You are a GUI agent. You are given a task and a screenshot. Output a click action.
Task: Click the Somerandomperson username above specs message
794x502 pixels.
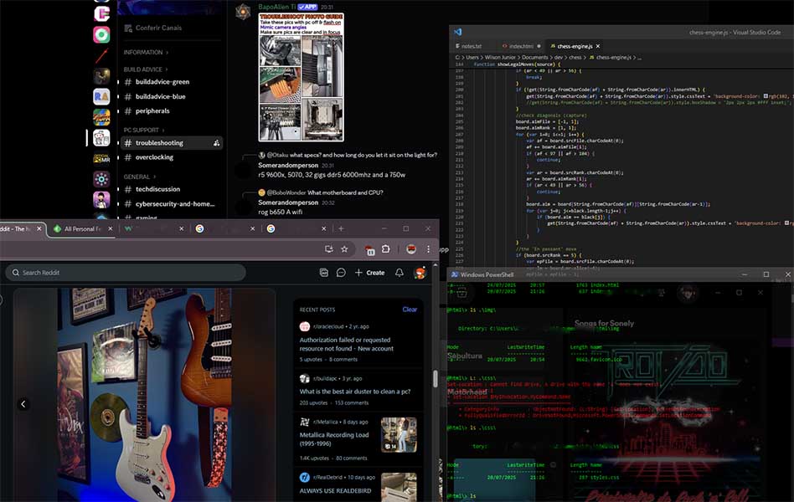click(x=288, y=165)
